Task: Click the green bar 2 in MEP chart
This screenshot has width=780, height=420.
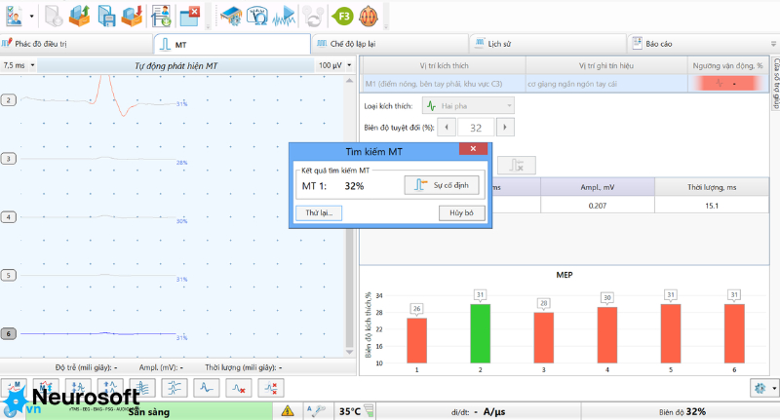Action: pos(480,333)
